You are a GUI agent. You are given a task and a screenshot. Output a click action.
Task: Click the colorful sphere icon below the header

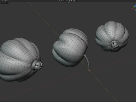point(69,3)
